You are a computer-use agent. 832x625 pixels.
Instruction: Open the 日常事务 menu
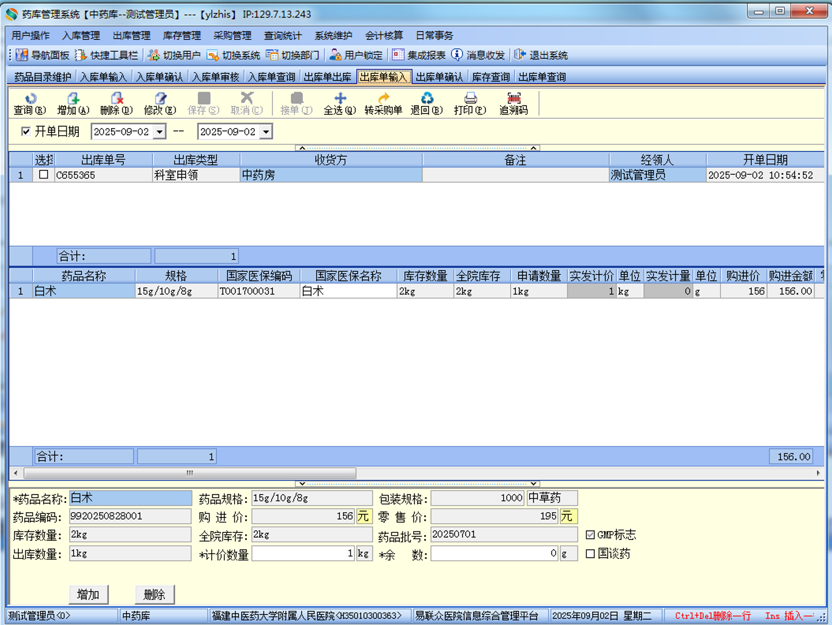[435, 35]
